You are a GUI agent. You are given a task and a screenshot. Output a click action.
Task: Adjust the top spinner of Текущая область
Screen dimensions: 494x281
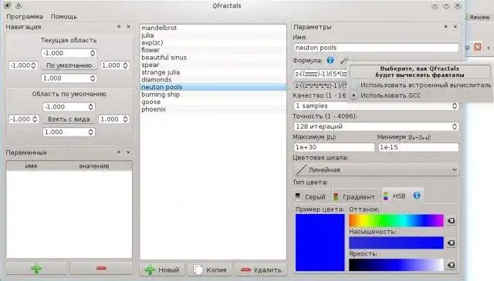pos(69,53)
